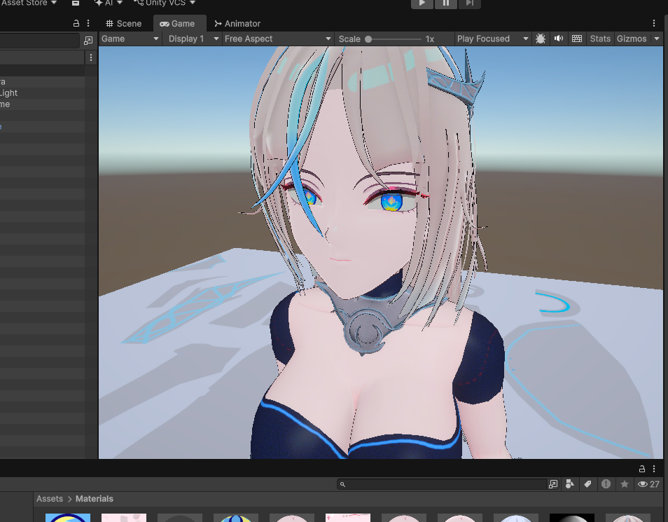Toggle Gizmos in the Game view
668x522 pixels.
(x=632, y=39)
